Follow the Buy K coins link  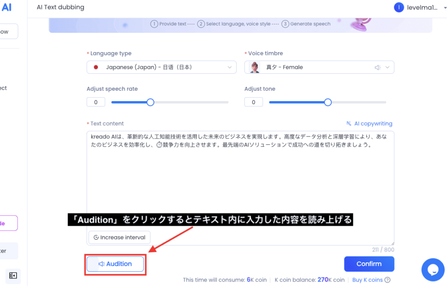tap(368, 280)
